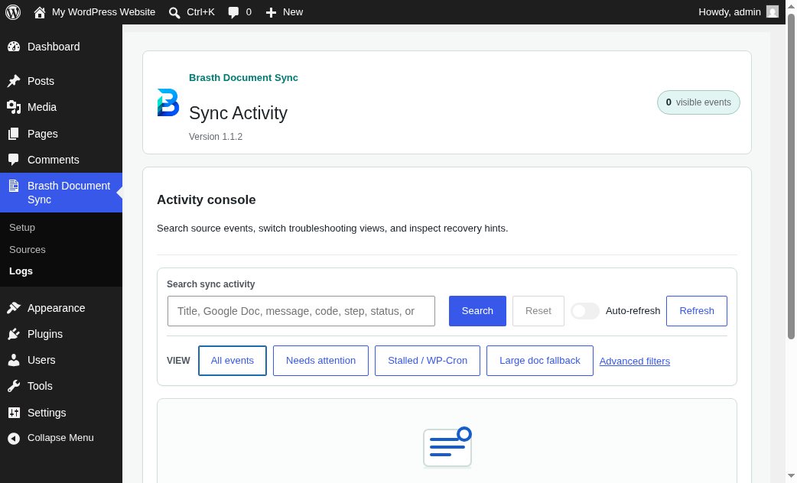
Task: Open the home icon for My WordPress Website
Action: 40,12
